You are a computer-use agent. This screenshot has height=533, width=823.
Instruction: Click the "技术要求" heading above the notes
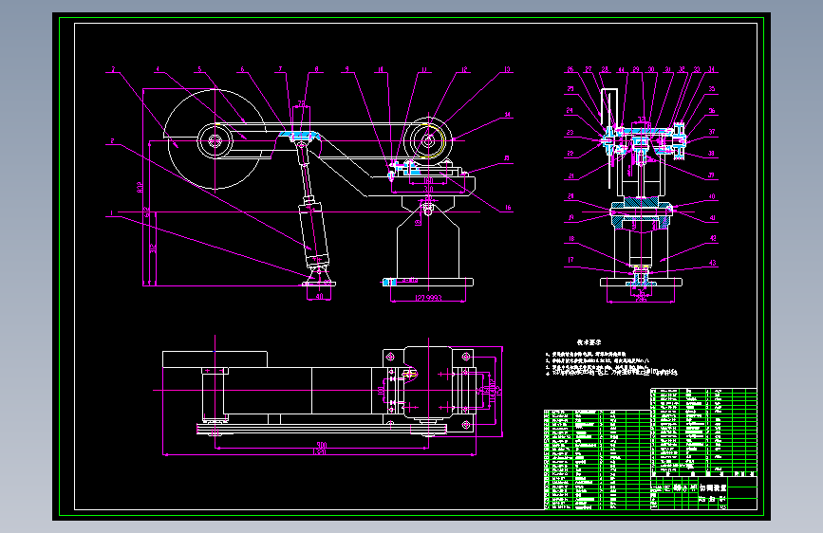589,342
